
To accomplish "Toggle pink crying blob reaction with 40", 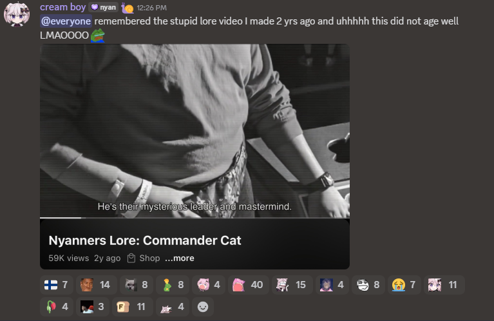I will [x=248, y=285].
